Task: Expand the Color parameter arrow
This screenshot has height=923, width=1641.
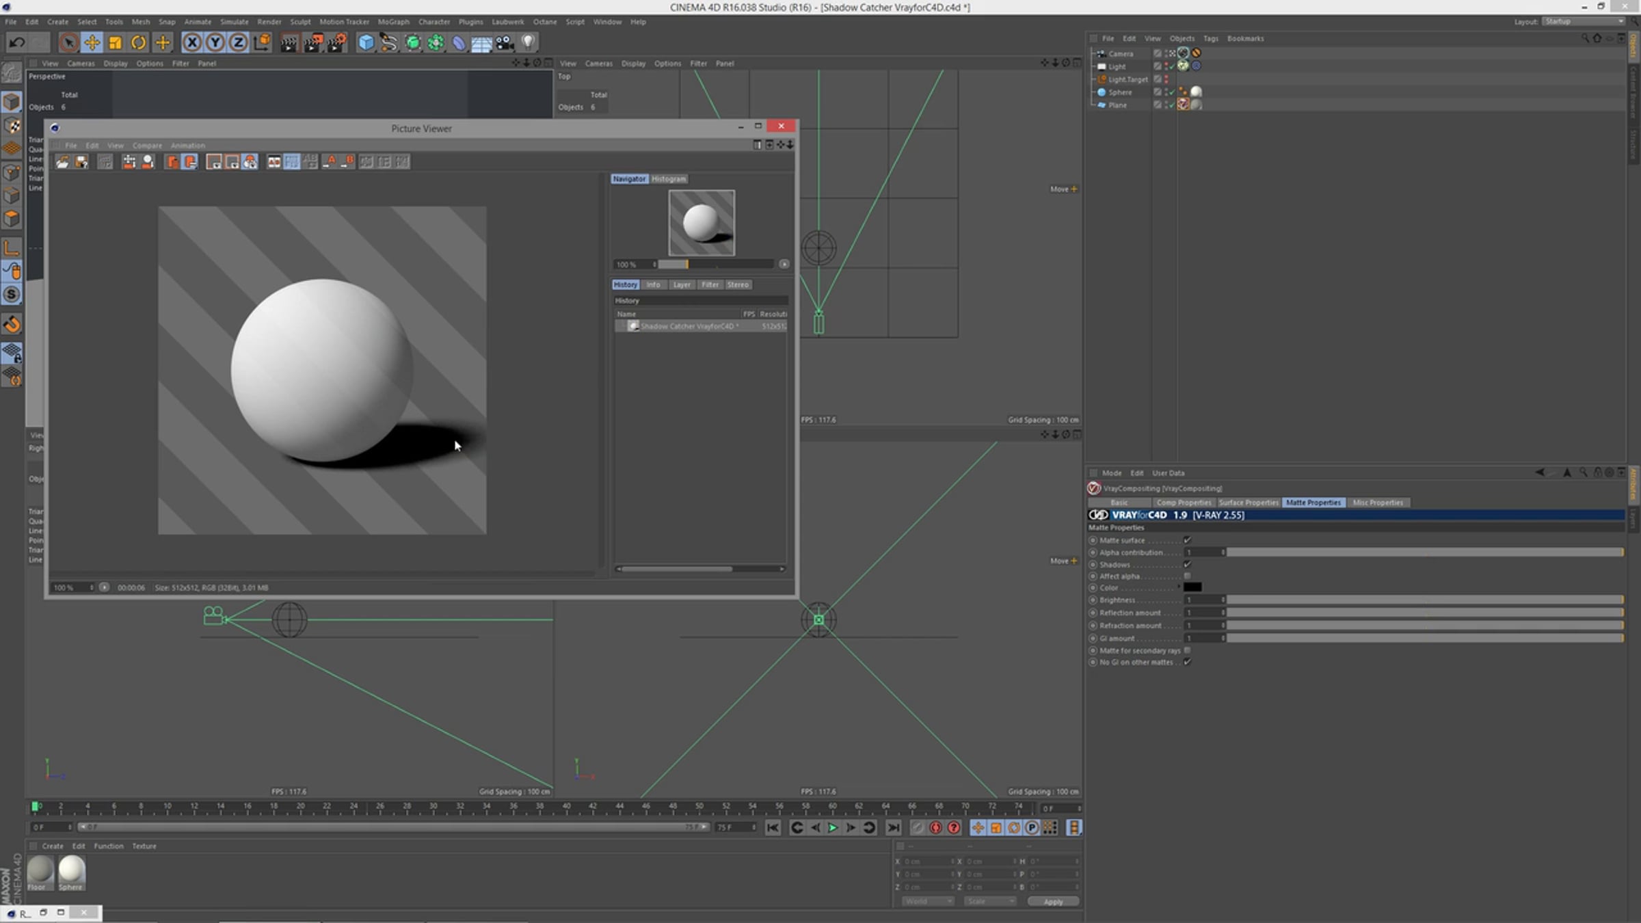Action: coord(1179,587)
